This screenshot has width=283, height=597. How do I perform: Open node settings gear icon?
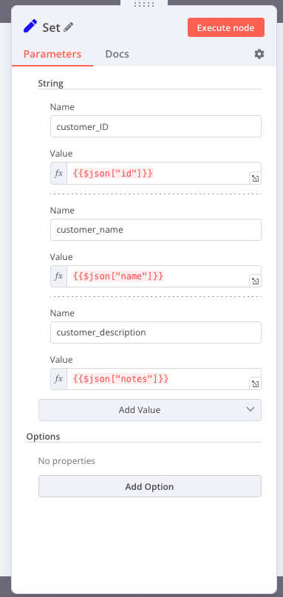point(259,54)
